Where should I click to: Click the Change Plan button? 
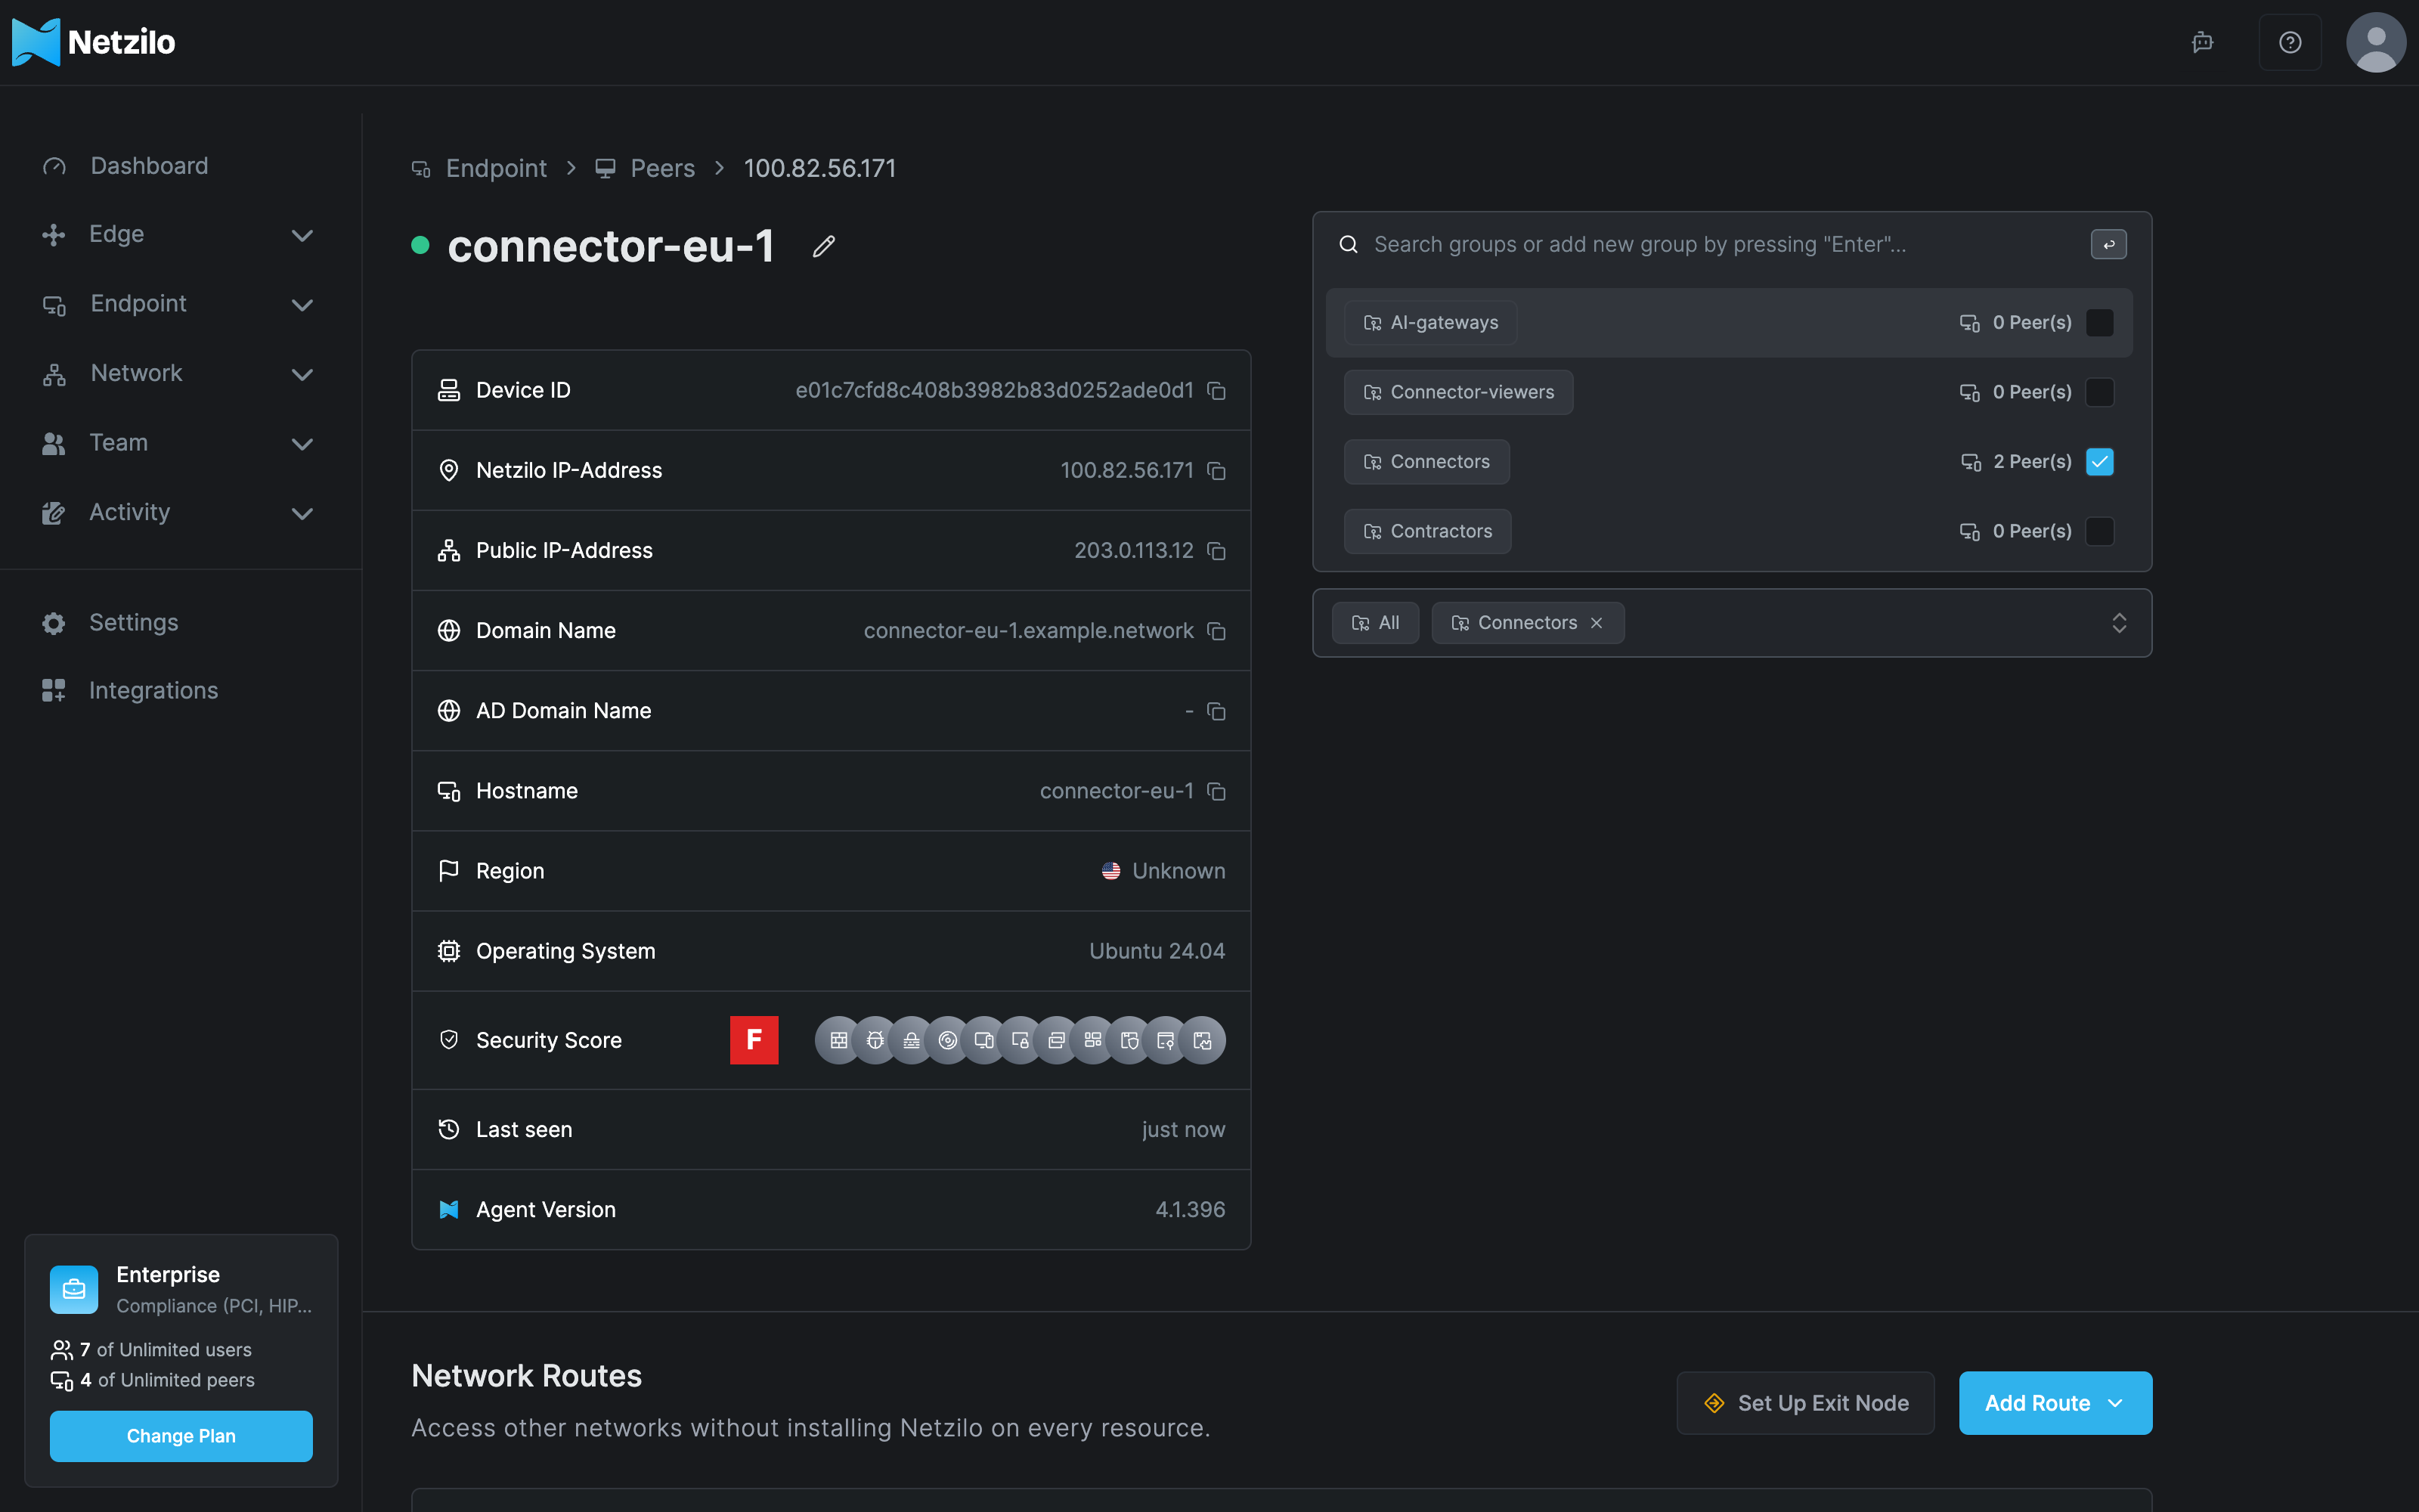pyautogui.click(x=181, y=1436)
